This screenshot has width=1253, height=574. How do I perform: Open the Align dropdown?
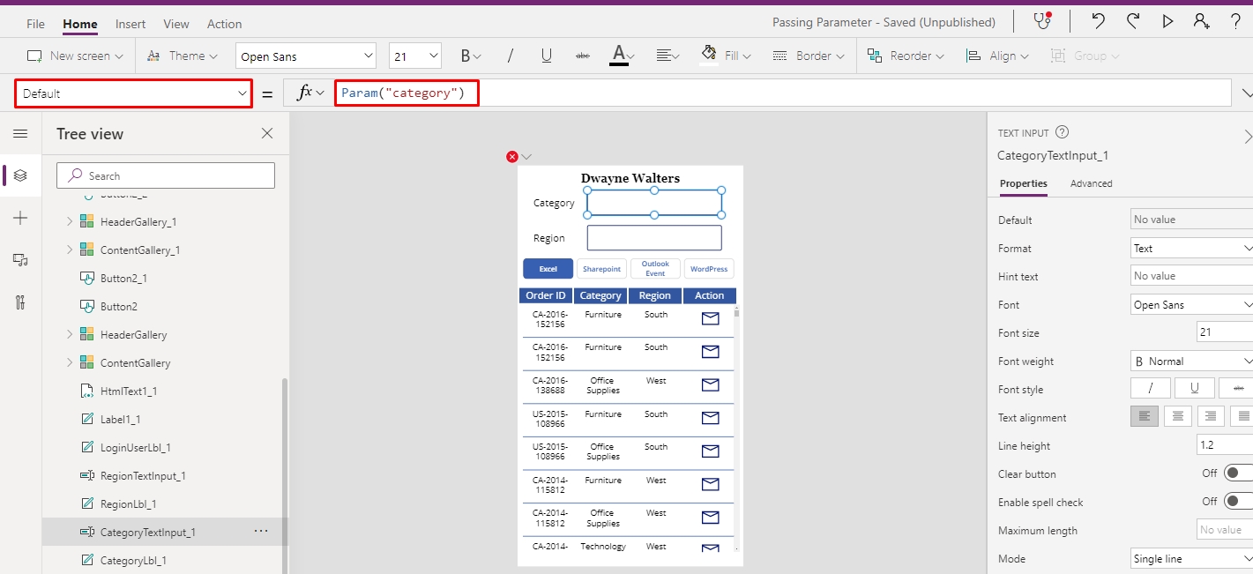coord(998,56)
